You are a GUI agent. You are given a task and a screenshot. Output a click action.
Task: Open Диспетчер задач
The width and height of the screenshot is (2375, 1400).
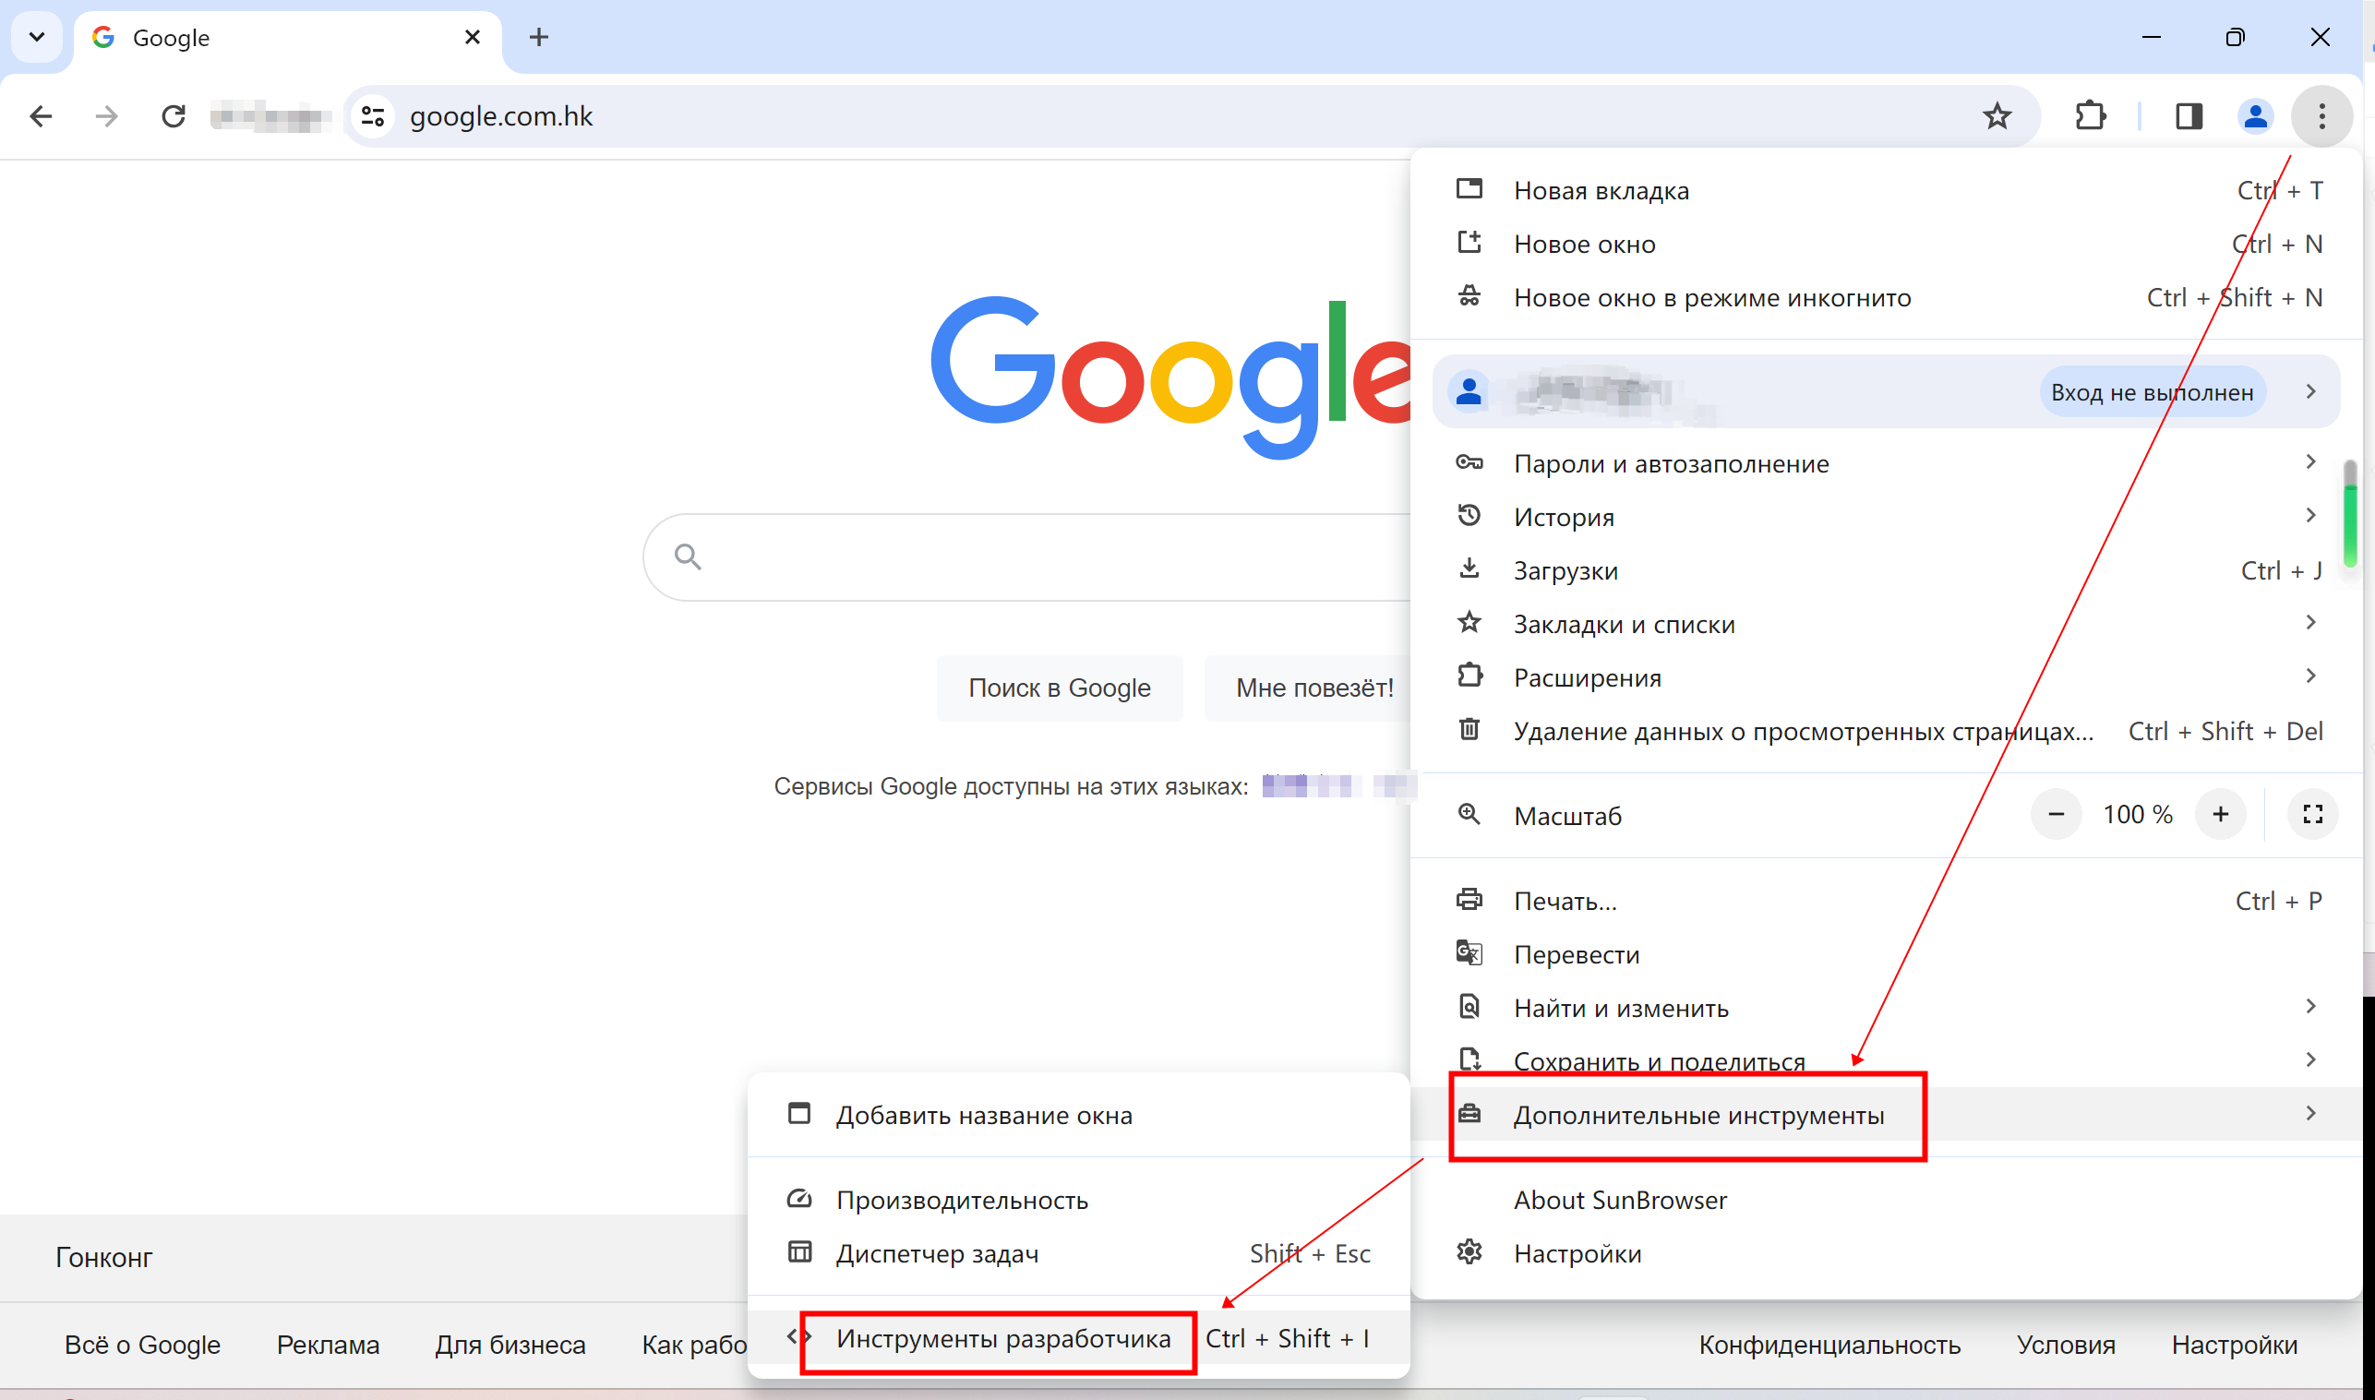[1078, 1254]
